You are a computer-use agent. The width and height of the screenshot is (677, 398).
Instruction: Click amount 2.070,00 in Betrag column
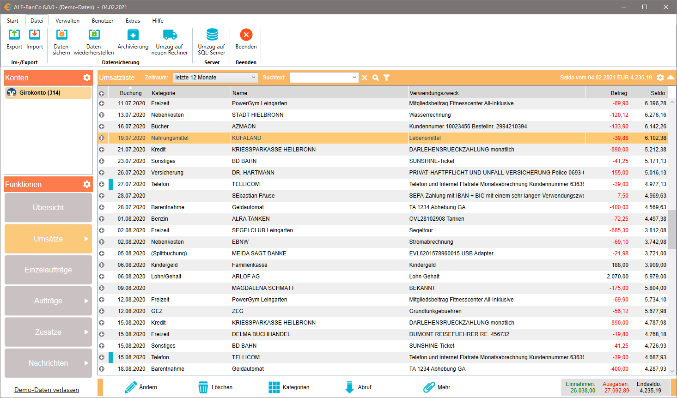pyautogui.click(x=617, y=277)
